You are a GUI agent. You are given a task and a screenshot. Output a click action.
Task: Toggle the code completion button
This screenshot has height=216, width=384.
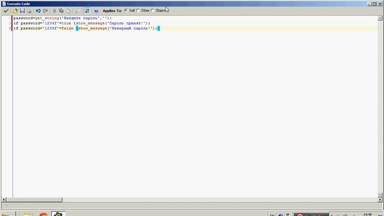click(x=87, y=11)
